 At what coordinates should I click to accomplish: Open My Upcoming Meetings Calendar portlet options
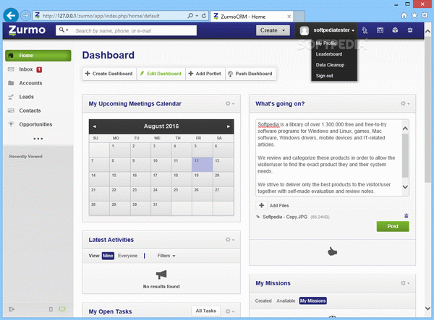coord(229,104)
